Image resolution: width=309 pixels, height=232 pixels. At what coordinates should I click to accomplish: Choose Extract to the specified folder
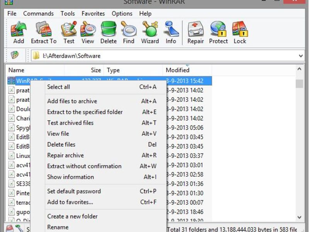click(x=105, y=112)
